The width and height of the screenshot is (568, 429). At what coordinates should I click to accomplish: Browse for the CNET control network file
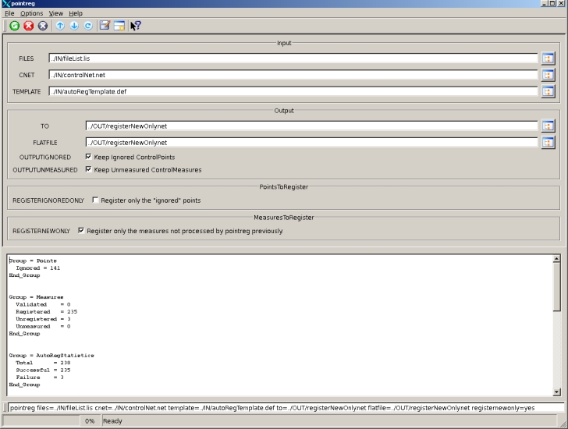[x=548, y=75]
